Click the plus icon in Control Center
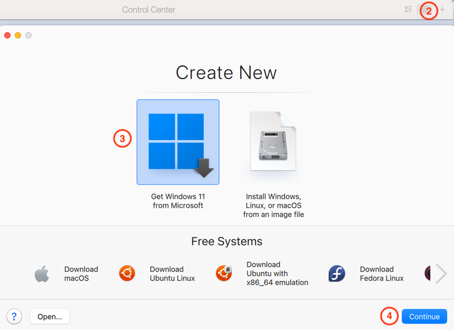Screen dimensions: 454x330 [x=442, y=9]
